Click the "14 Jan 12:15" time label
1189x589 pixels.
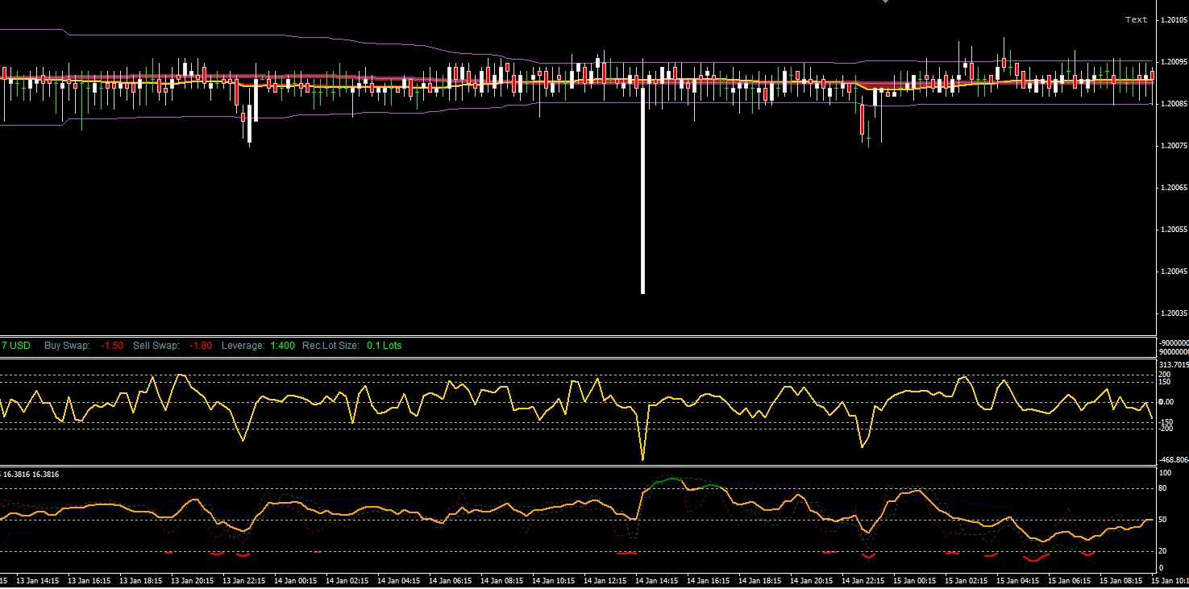(605, 580)
